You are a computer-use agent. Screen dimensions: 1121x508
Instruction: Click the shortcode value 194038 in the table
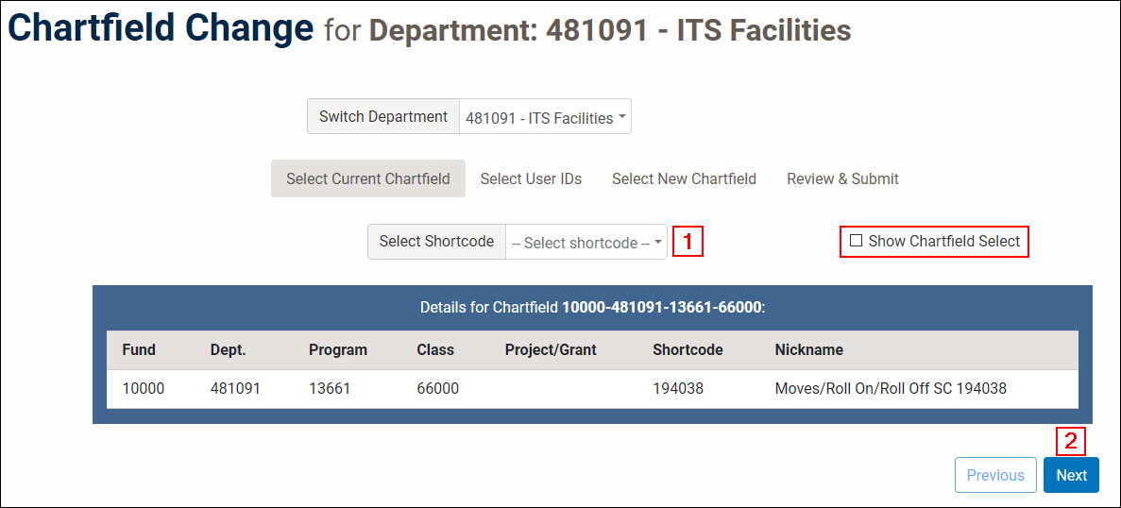678,388
